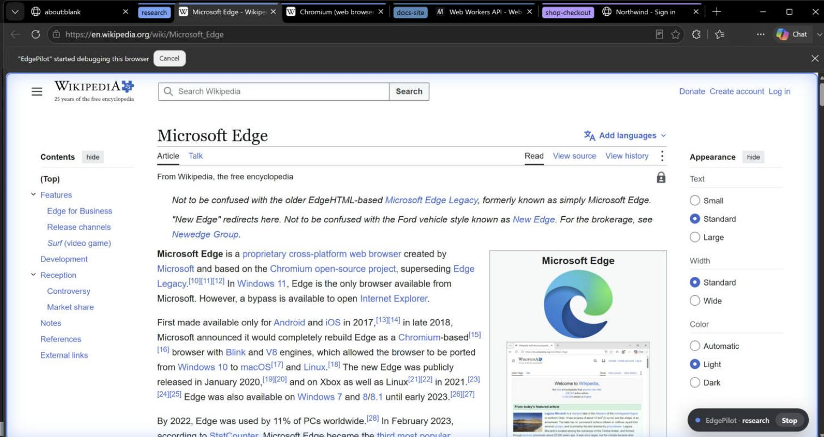Set color to Automatic

(695, 346)
